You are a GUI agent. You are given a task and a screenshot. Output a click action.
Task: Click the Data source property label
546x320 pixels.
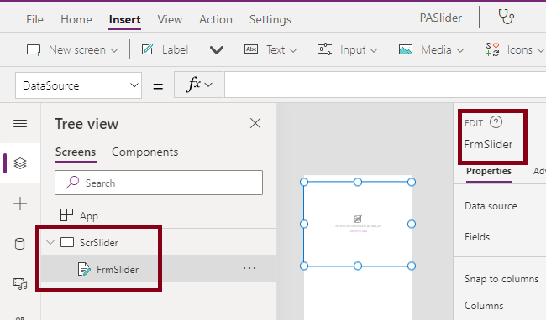pos(491,206)
